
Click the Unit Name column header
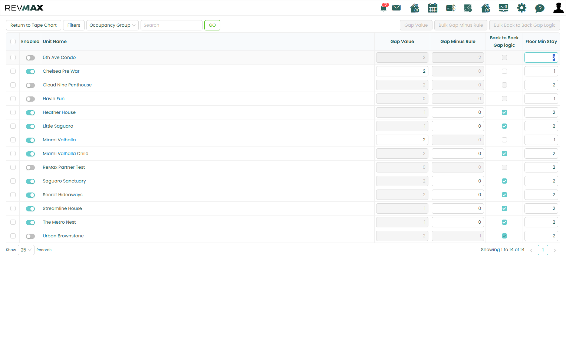click(55, 42)
